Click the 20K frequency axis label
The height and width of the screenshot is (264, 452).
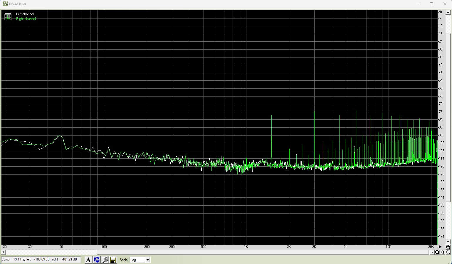click(x=431, y=247)
